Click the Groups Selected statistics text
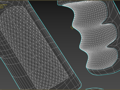 point(3,5)
